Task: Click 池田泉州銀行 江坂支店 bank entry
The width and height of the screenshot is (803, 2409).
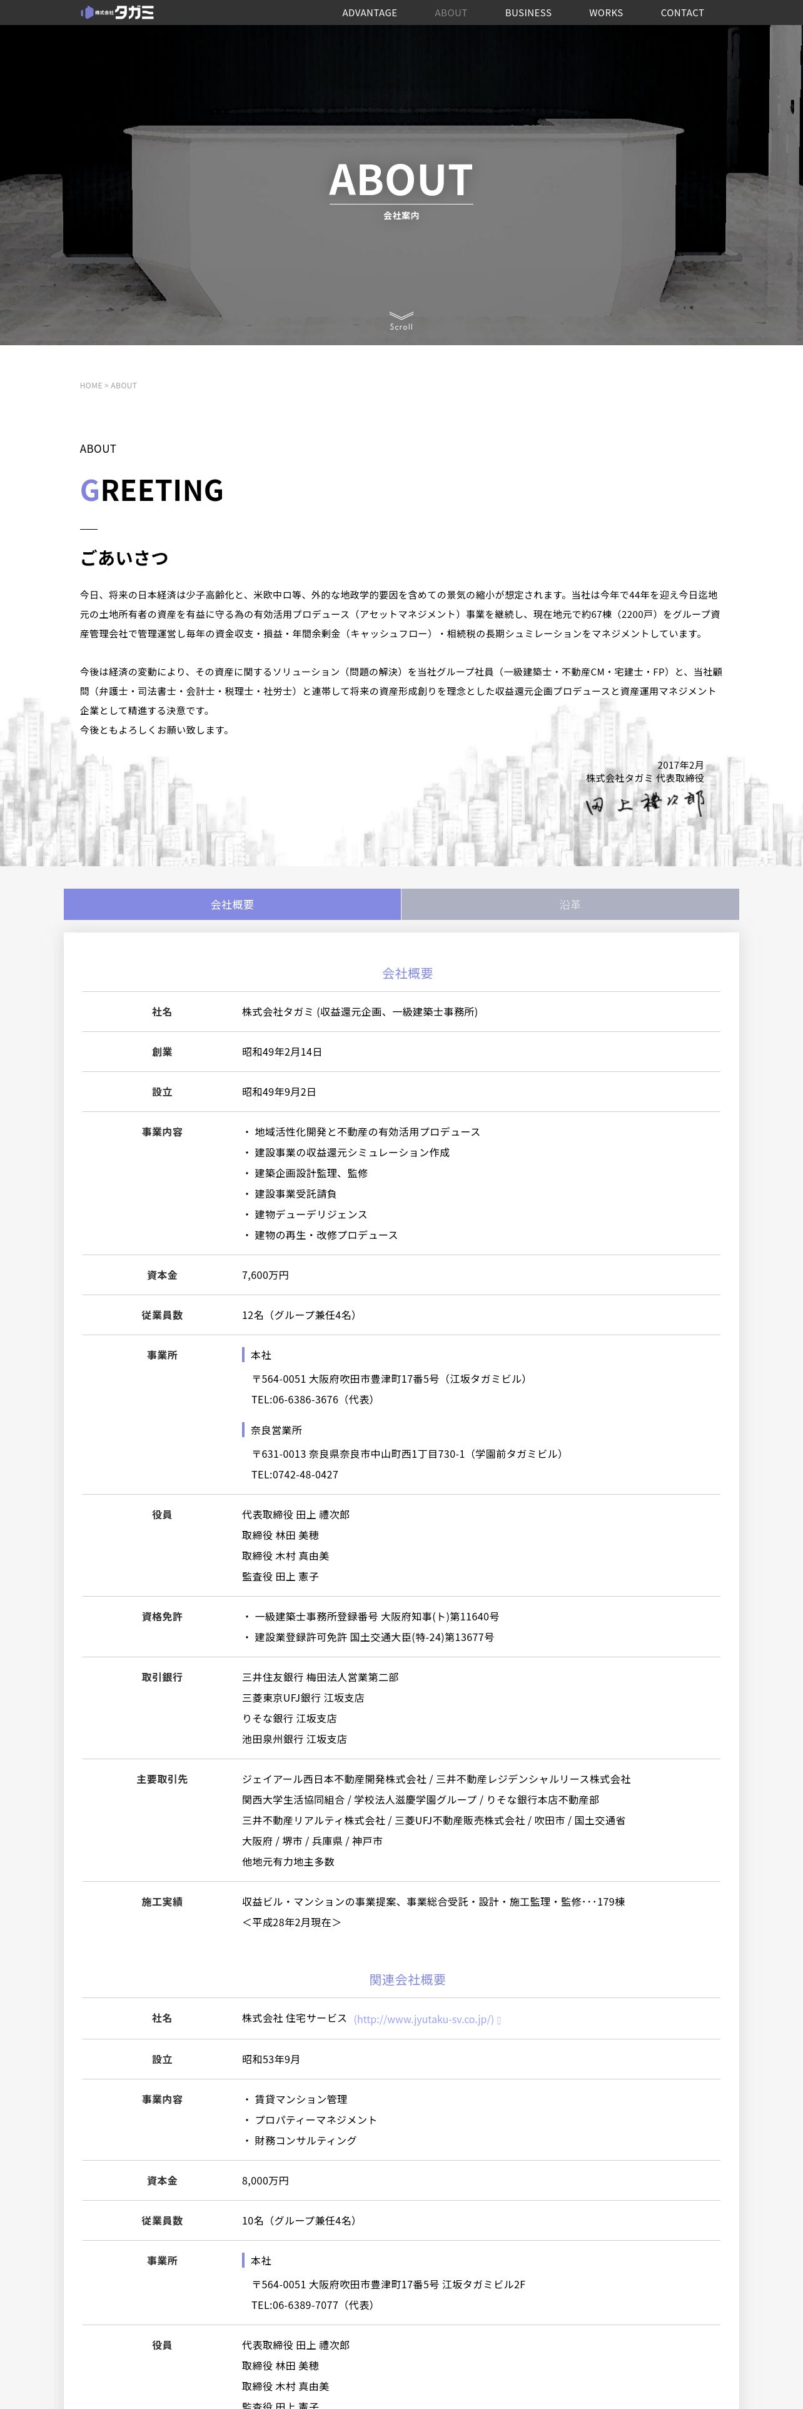Action: coord(295,1739)
